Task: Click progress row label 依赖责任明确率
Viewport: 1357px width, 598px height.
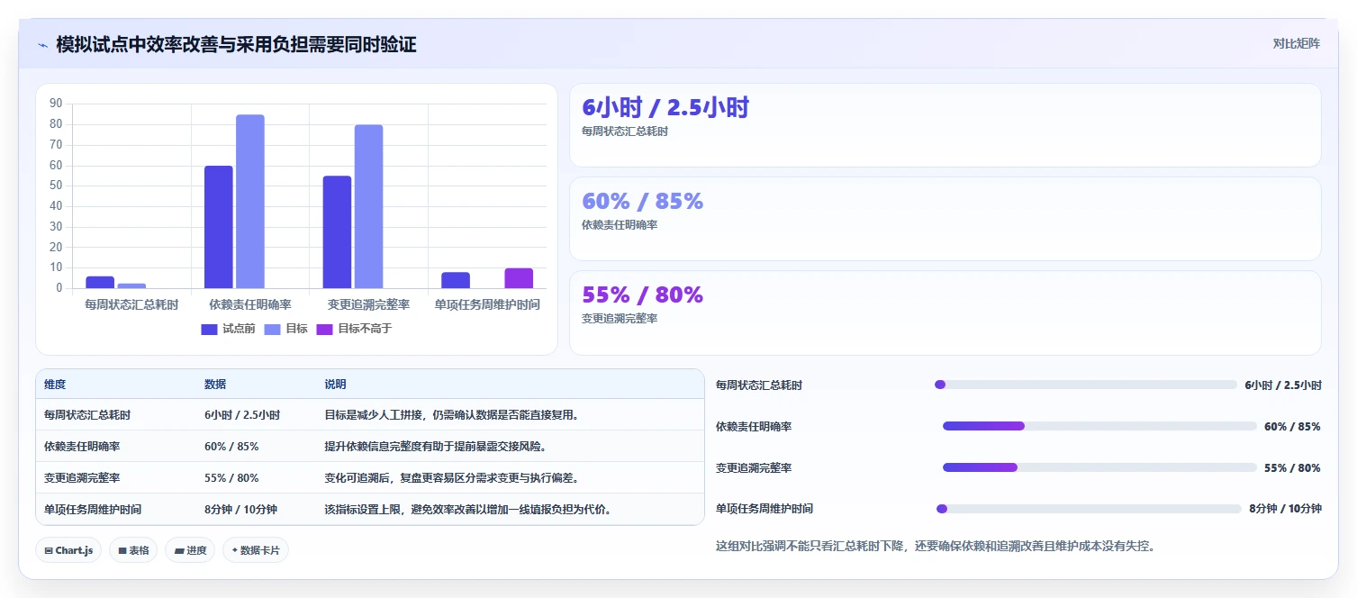Action: coord(754,426)
